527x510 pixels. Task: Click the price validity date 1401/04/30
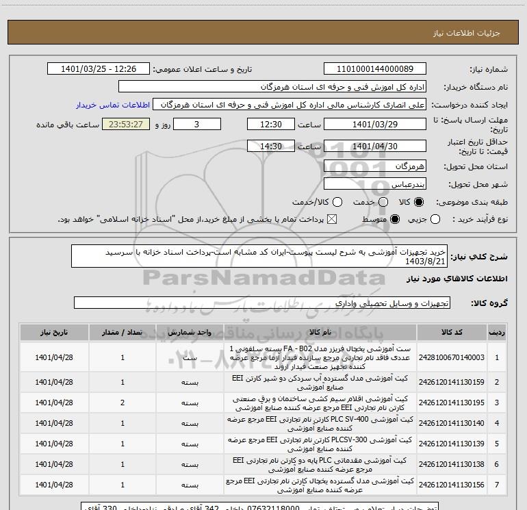point(375,146)
